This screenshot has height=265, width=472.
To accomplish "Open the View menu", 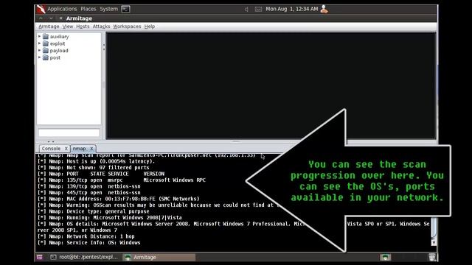I will (67, 26).
